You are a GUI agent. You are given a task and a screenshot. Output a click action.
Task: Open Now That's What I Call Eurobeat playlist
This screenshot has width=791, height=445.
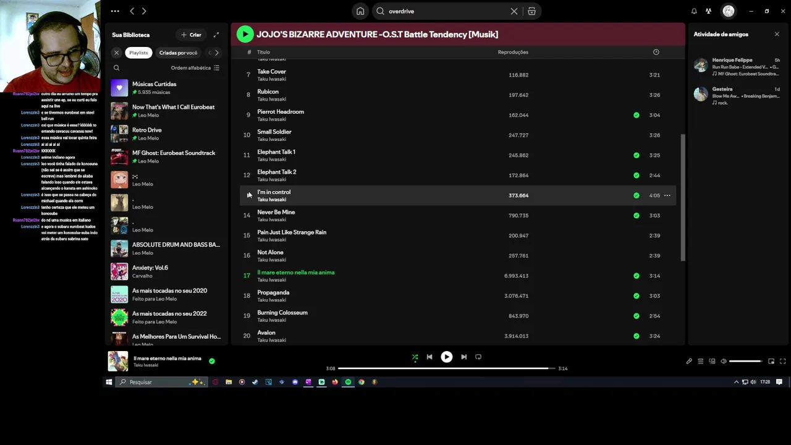(x=166, y=111)
